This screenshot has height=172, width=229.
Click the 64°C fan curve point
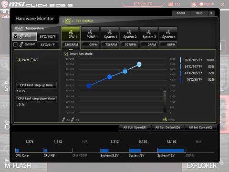pos(125,71)
